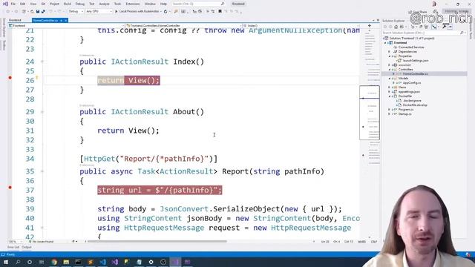Open Windows Start menu

coord(6,262)
